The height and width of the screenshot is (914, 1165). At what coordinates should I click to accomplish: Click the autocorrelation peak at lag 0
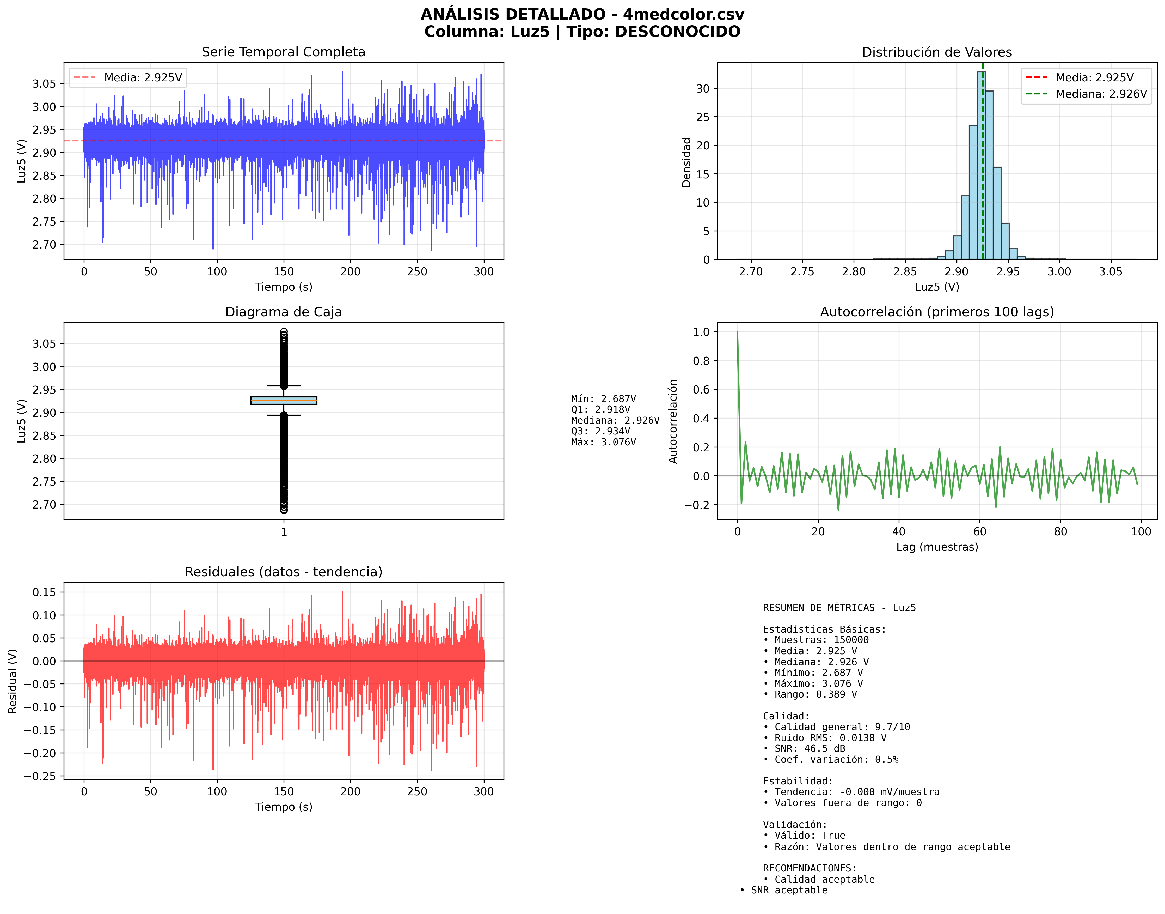[x=737, y=332]
